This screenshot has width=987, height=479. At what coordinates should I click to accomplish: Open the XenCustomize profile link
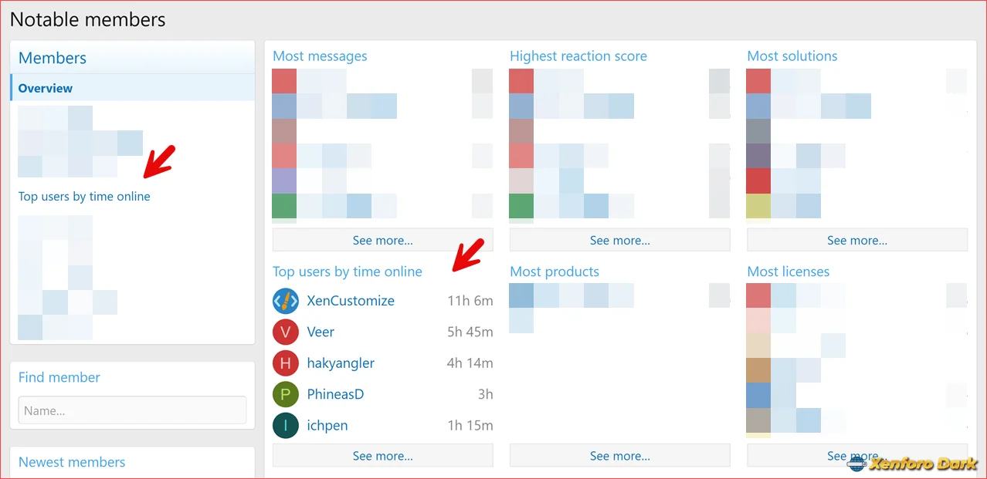(x=351, y=301)
